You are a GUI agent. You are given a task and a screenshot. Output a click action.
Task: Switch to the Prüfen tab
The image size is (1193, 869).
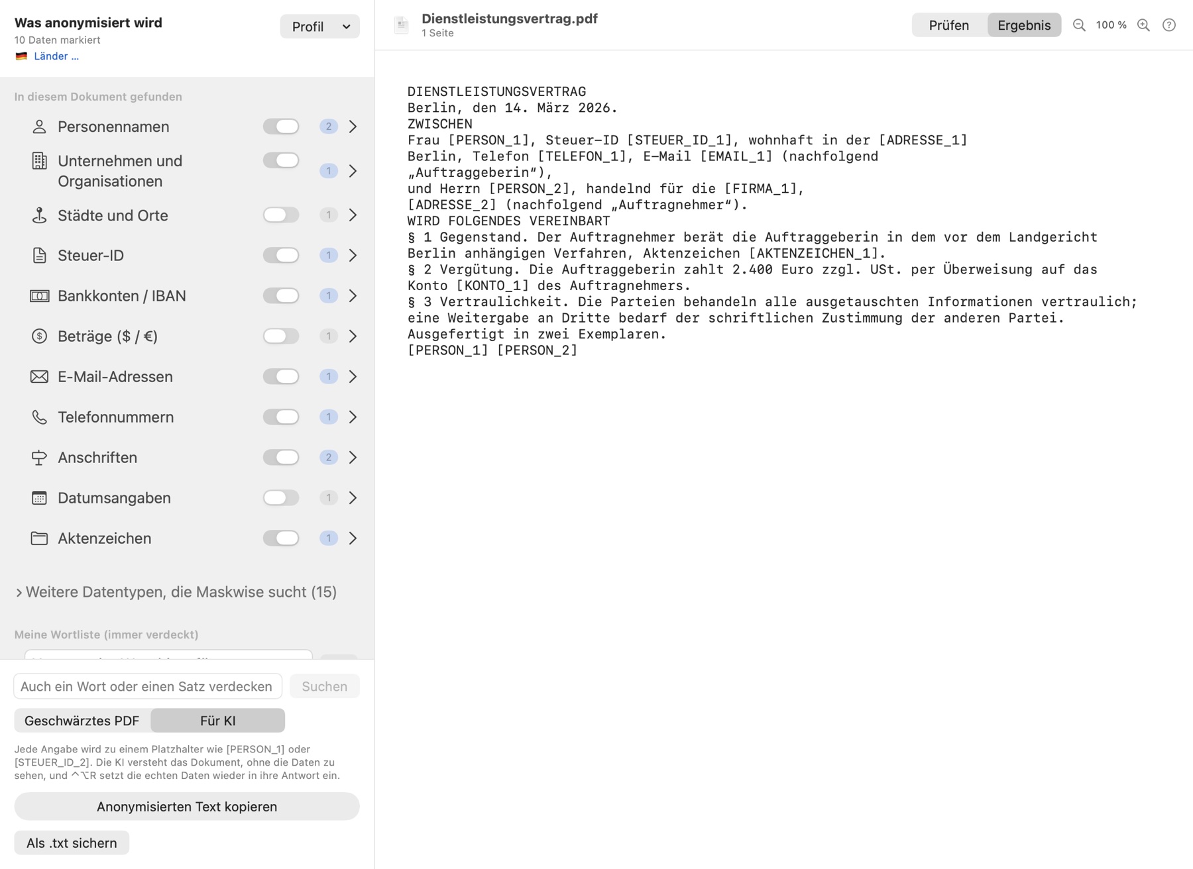click(949, 25)
